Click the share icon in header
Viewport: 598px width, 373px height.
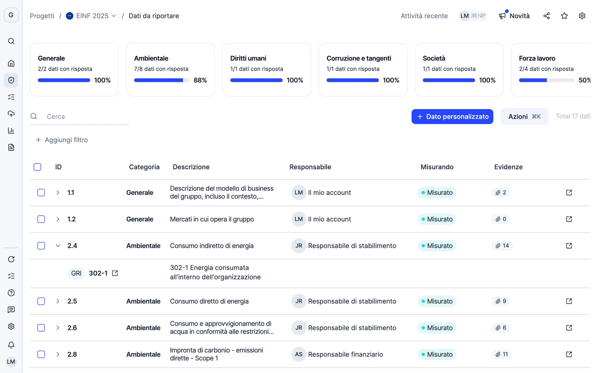(x=547, y=16)
